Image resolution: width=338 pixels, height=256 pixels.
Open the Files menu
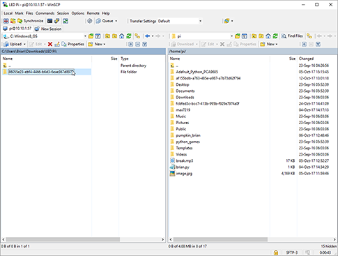pos(29,13)
